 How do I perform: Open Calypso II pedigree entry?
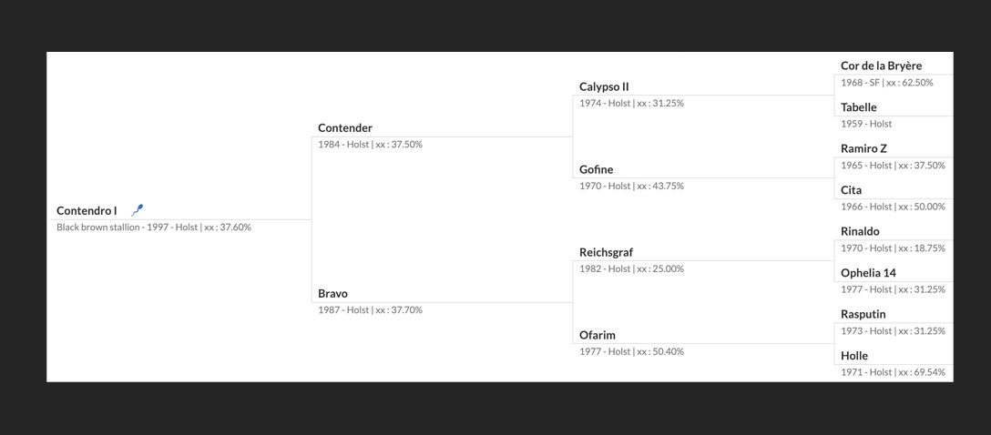[x=604, y=86]
